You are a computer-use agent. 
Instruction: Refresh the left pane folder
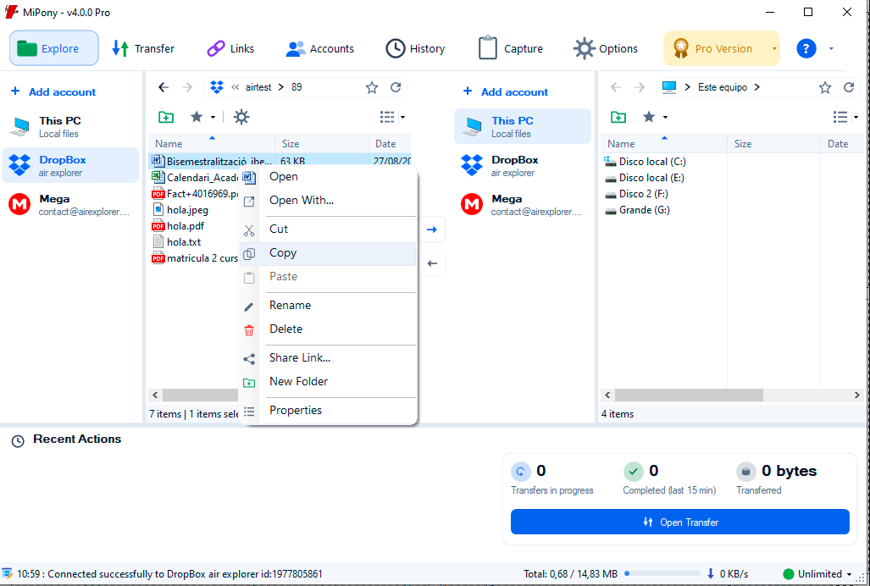[396, 87]
